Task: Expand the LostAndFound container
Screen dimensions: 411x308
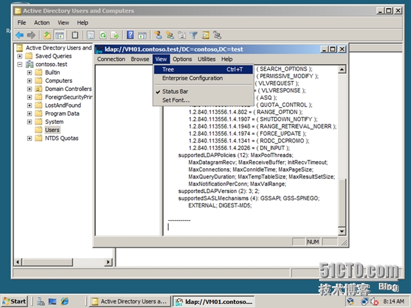Action: point(30,105)
